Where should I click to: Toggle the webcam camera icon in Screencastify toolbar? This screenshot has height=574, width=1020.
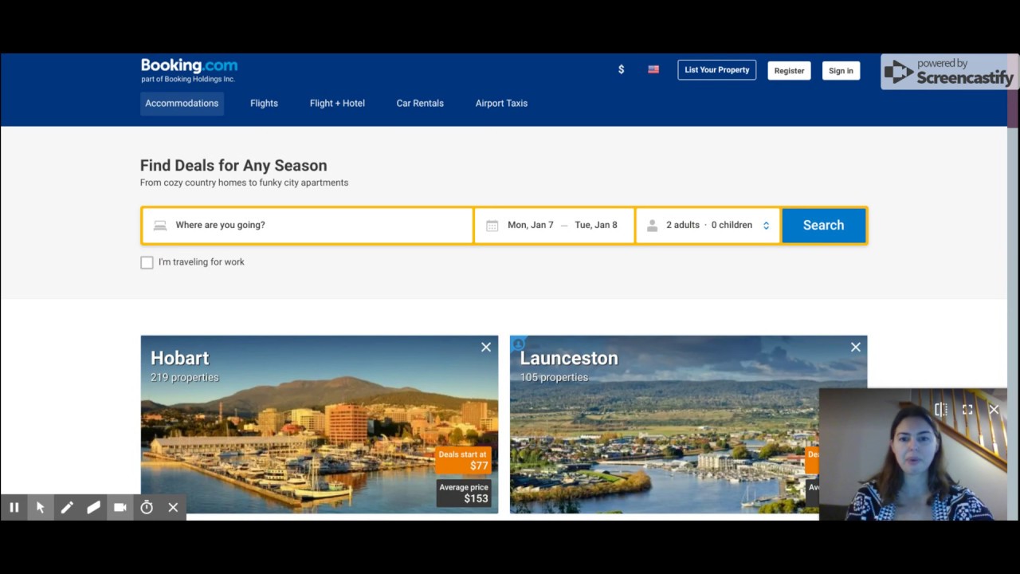[x=120, y=507]
